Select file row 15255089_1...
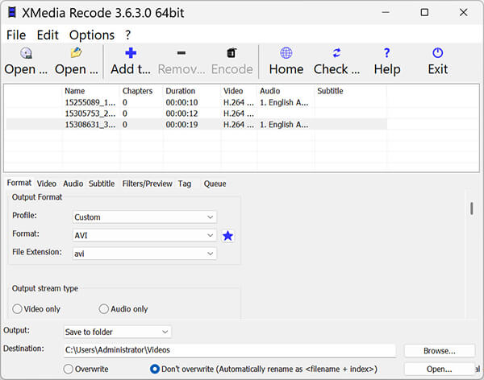The image size is (484, 380). [x=196, y=102]
